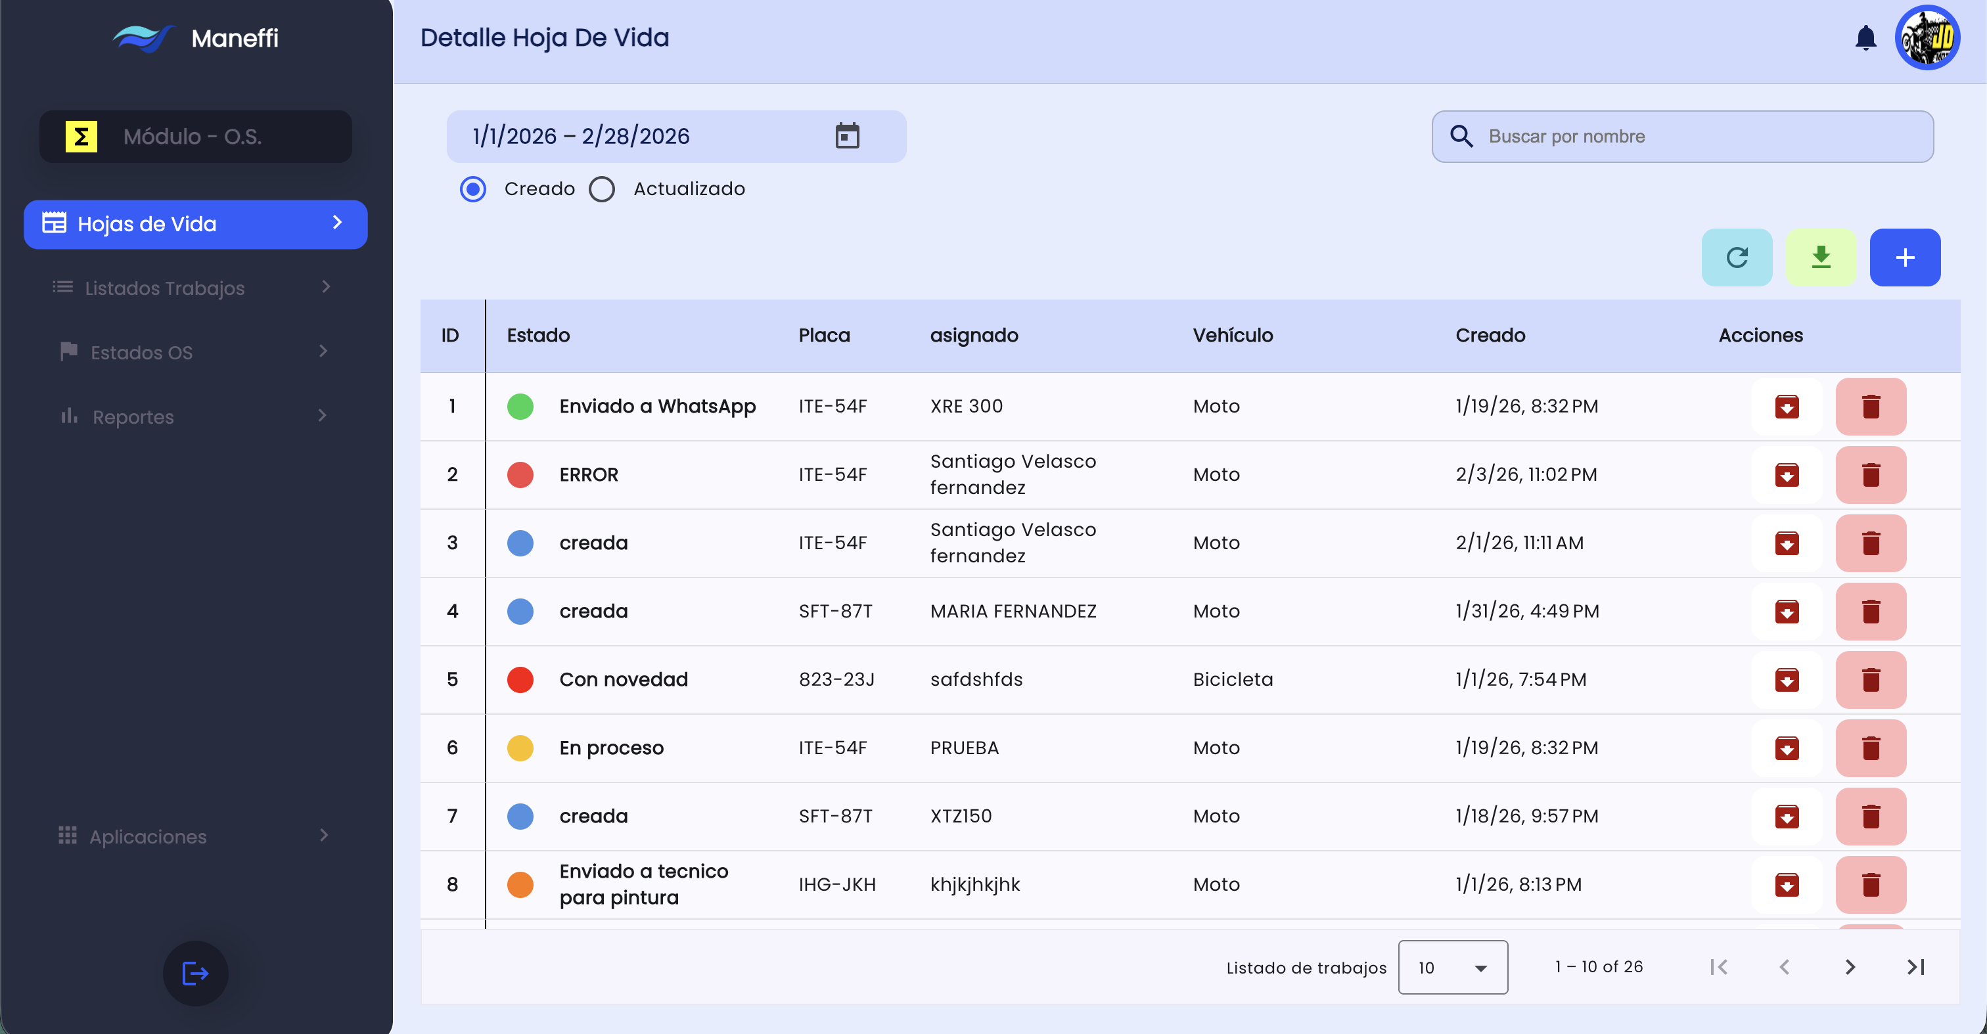Open the calendar date picker icon
This screenshot has height=1034, width=1987.
pyautogui.click(x=847, y=136)
